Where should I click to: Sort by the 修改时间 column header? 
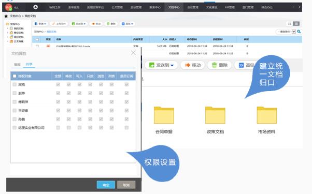coord(192,39)
